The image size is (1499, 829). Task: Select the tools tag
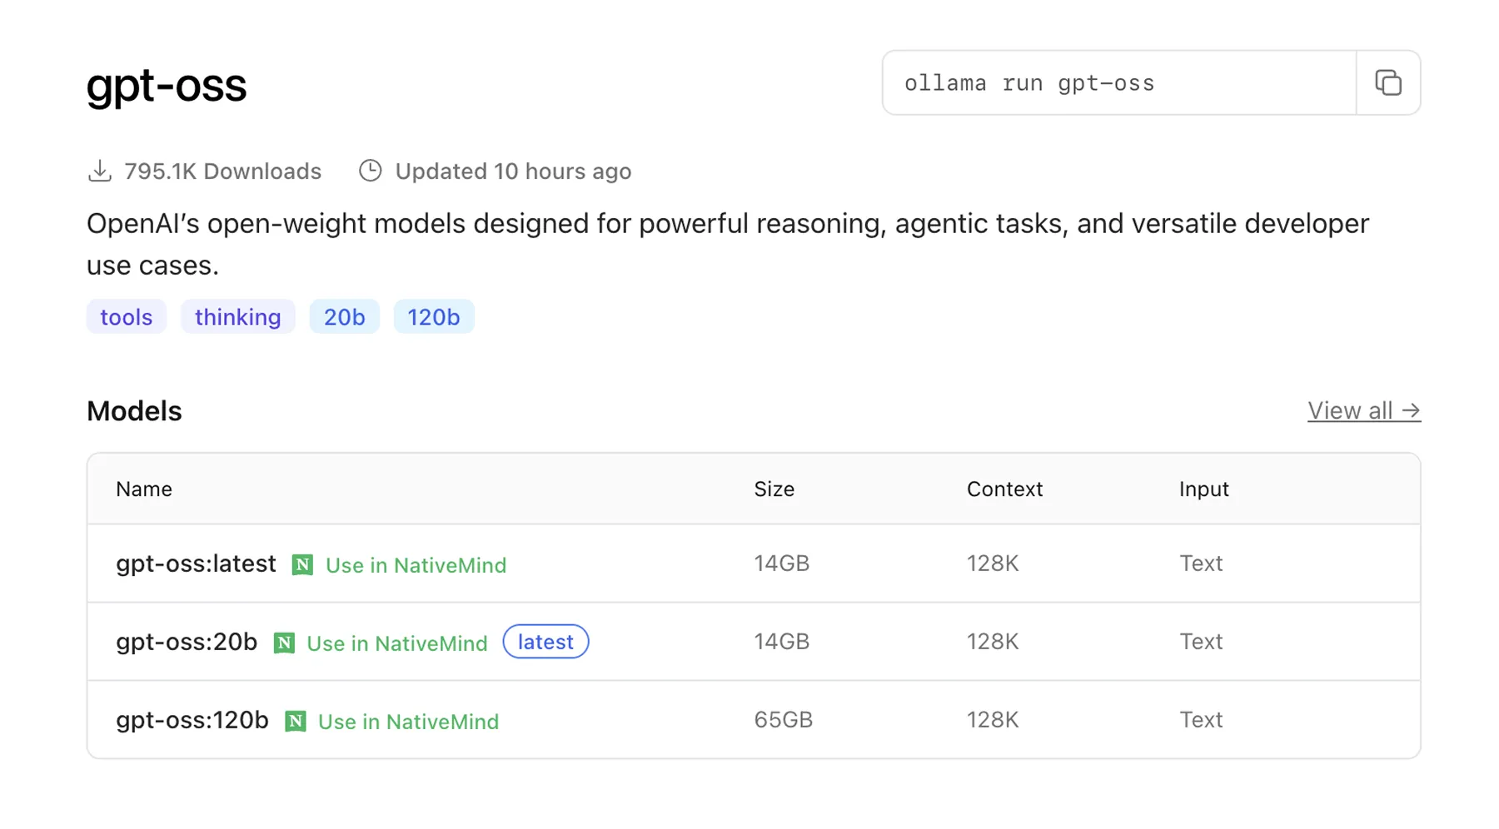point(127,317)
